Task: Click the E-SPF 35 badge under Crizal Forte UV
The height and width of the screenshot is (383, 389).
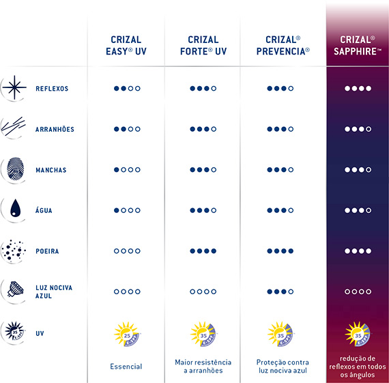Action: pos(203,334)
